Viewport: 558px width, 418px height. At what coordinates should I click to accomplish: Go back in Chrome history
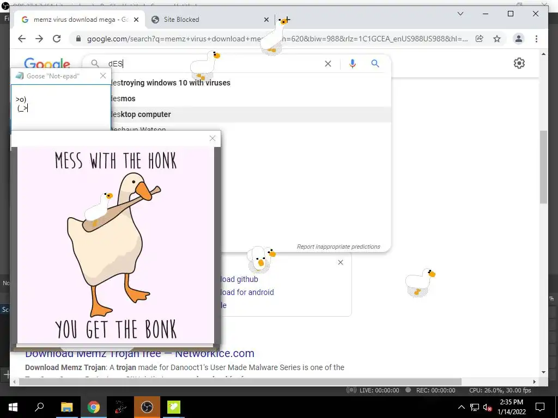tap(22, 39)
